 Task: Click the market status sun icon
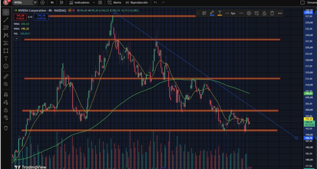70,11
